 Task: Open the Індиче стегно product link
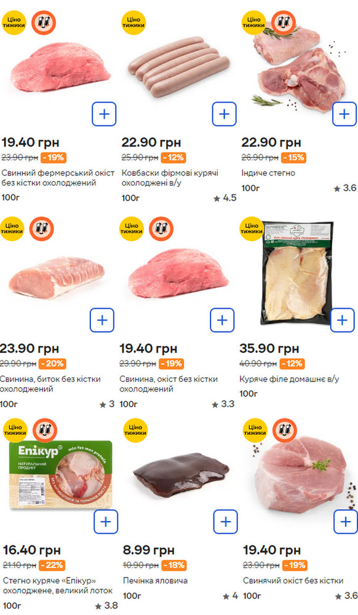point(268,173)
